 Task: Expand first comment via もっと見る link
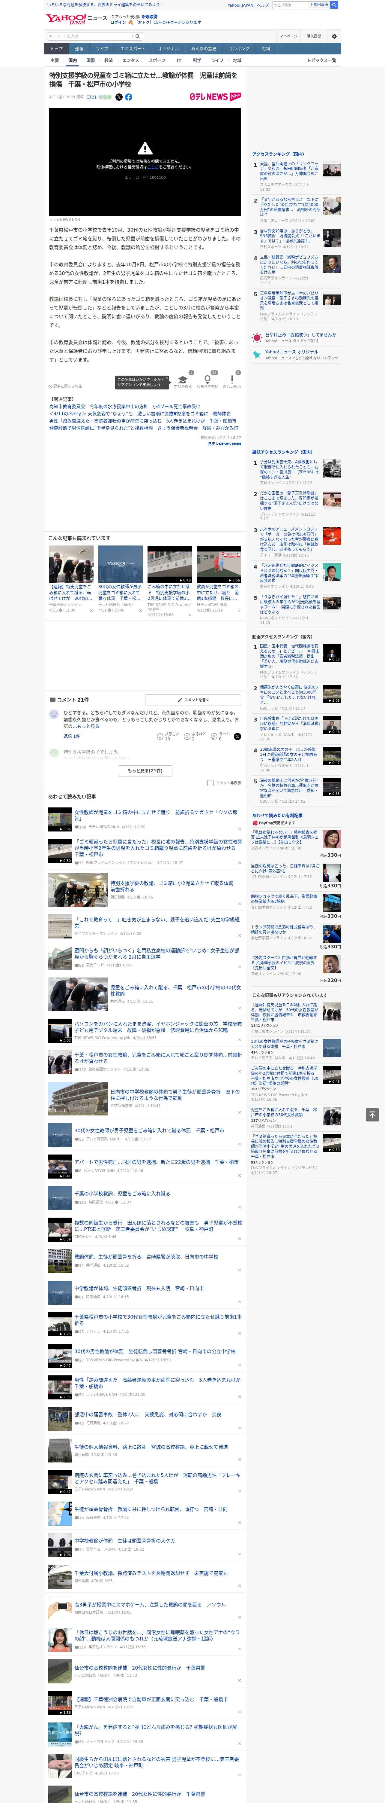tap(88, 727)
